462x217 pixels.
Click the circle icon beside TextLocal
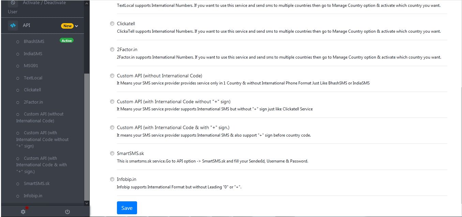point(18,78)
